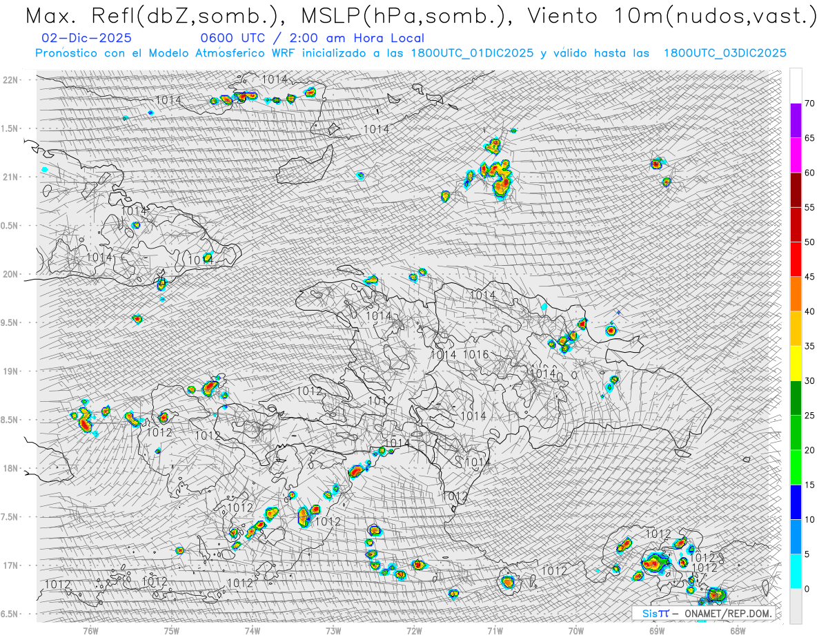Pick the dark green 25–30 dBZ swatch

[796, 398]
